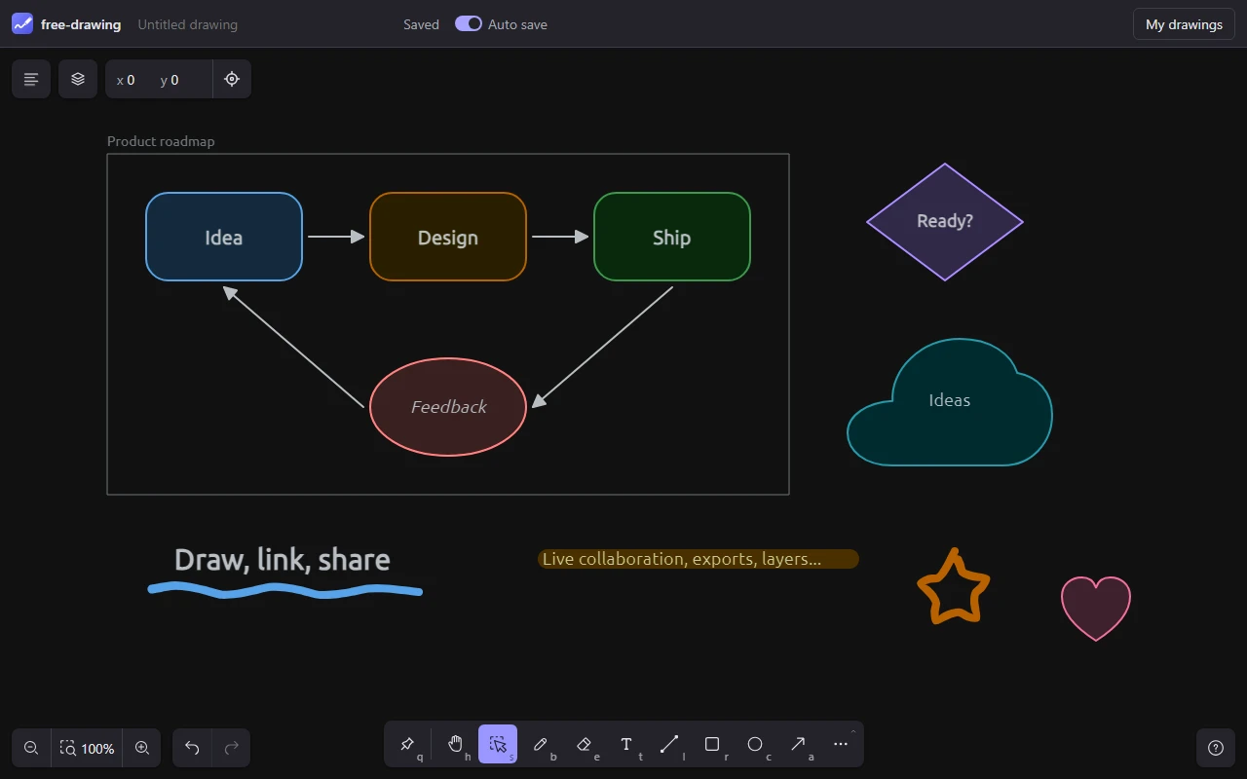This screenshot has width=1247, height=779.
Task: Zoom out with the minus magnifier
Action: pyautogui.click(x=31, y=748)
